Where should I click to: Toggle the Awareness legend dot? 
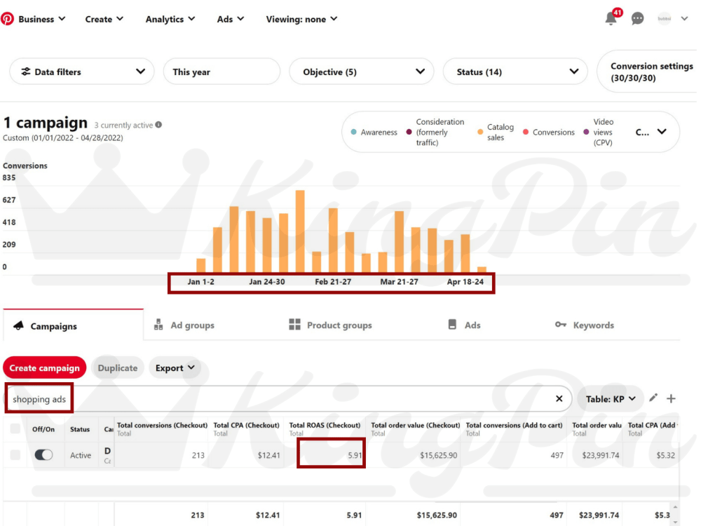click(353, 132)
